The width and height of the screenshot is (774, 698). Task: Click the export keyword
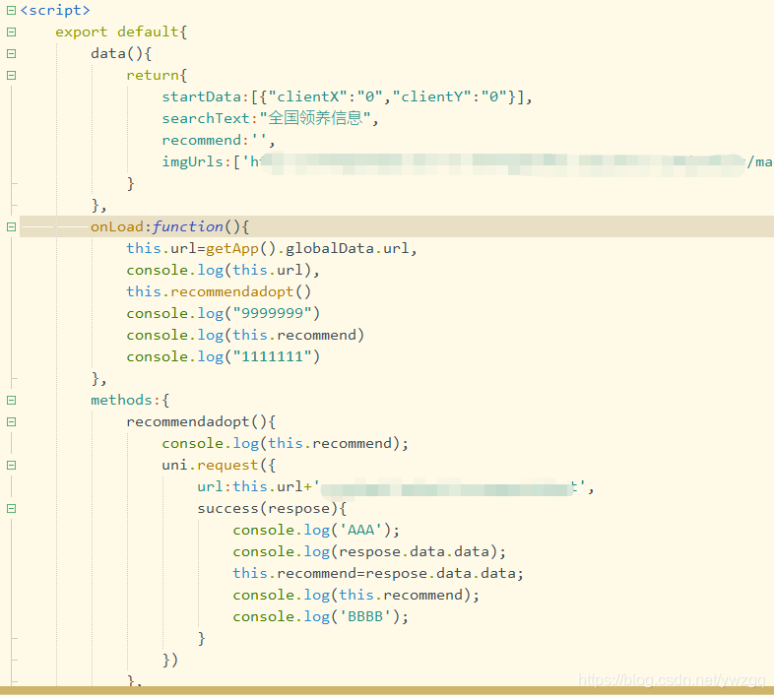81,32
